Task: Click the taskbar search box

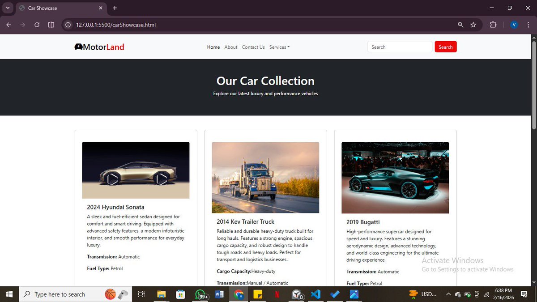Action: pyautogui.click(x=76, y=294)
